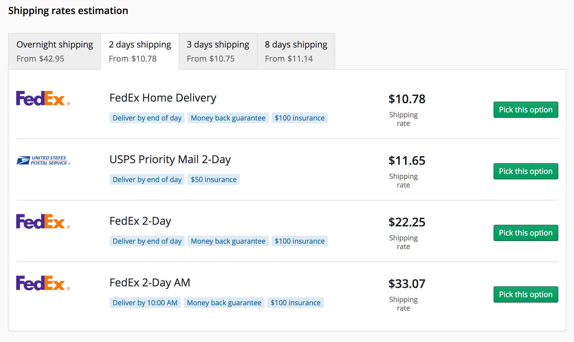Pick the USPS Priority Mail 2-Day option
Screen dimensions: 574x342
tap(526, 171)
